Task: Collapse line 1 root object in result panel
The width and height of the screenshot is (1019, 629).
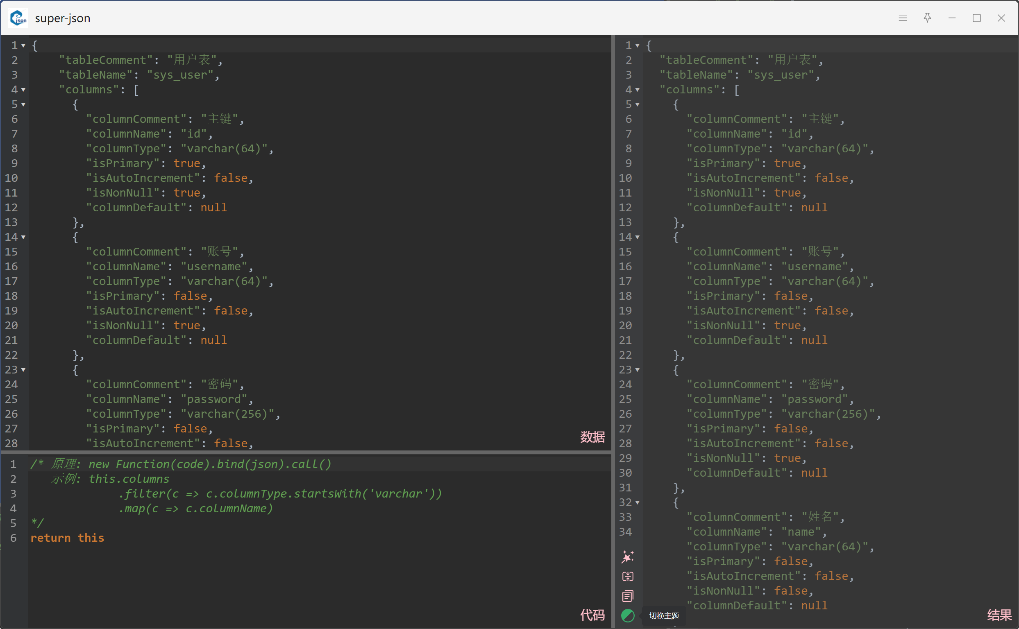Action: [637, 45]
